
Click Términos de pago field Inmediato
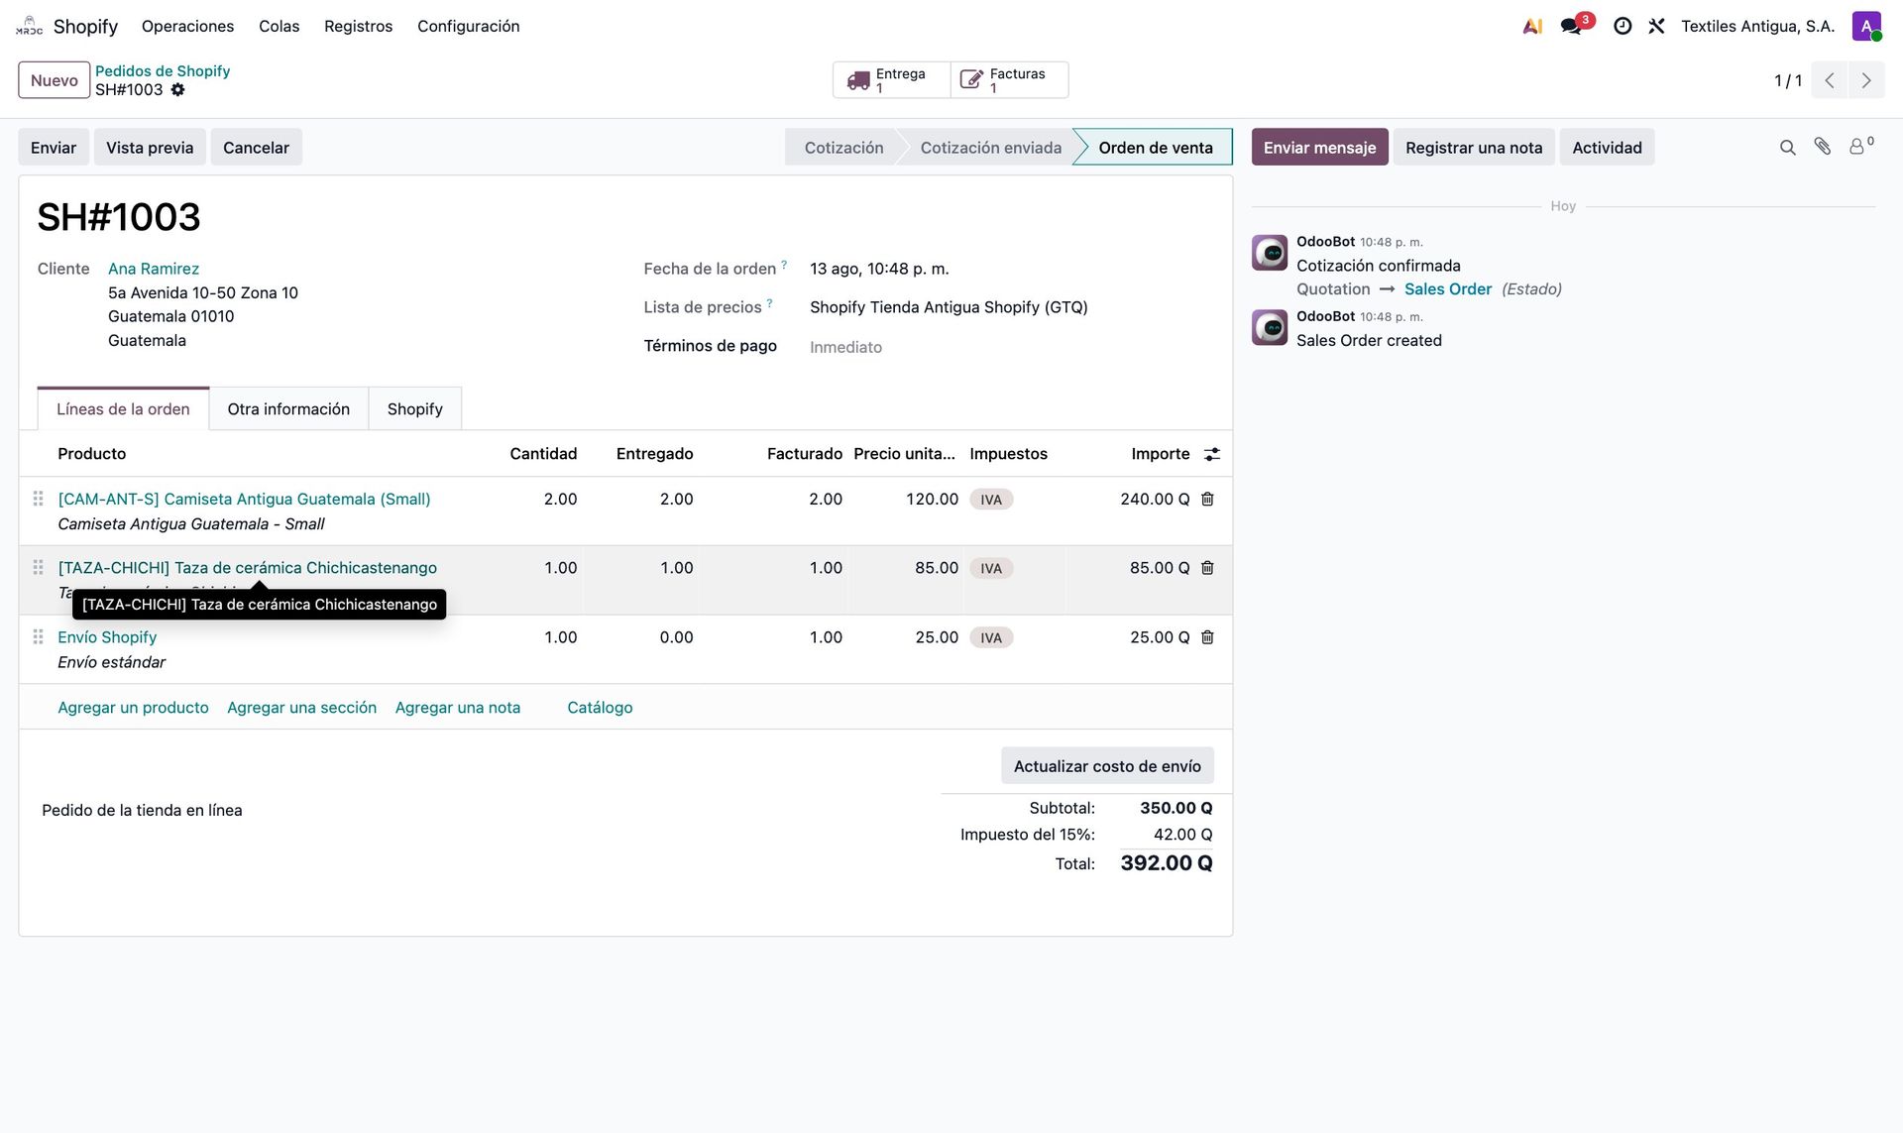[845, 347]
